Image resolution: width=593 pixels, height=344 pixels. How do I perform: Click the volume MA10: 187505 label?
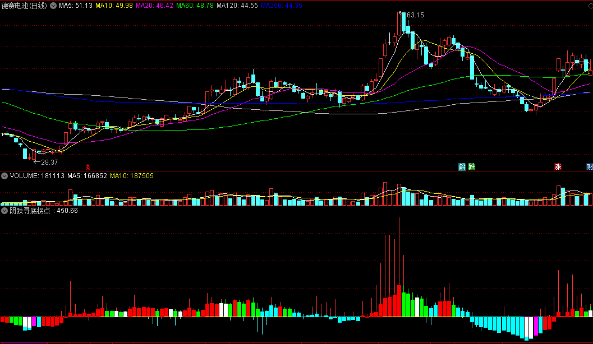(132, 176)
